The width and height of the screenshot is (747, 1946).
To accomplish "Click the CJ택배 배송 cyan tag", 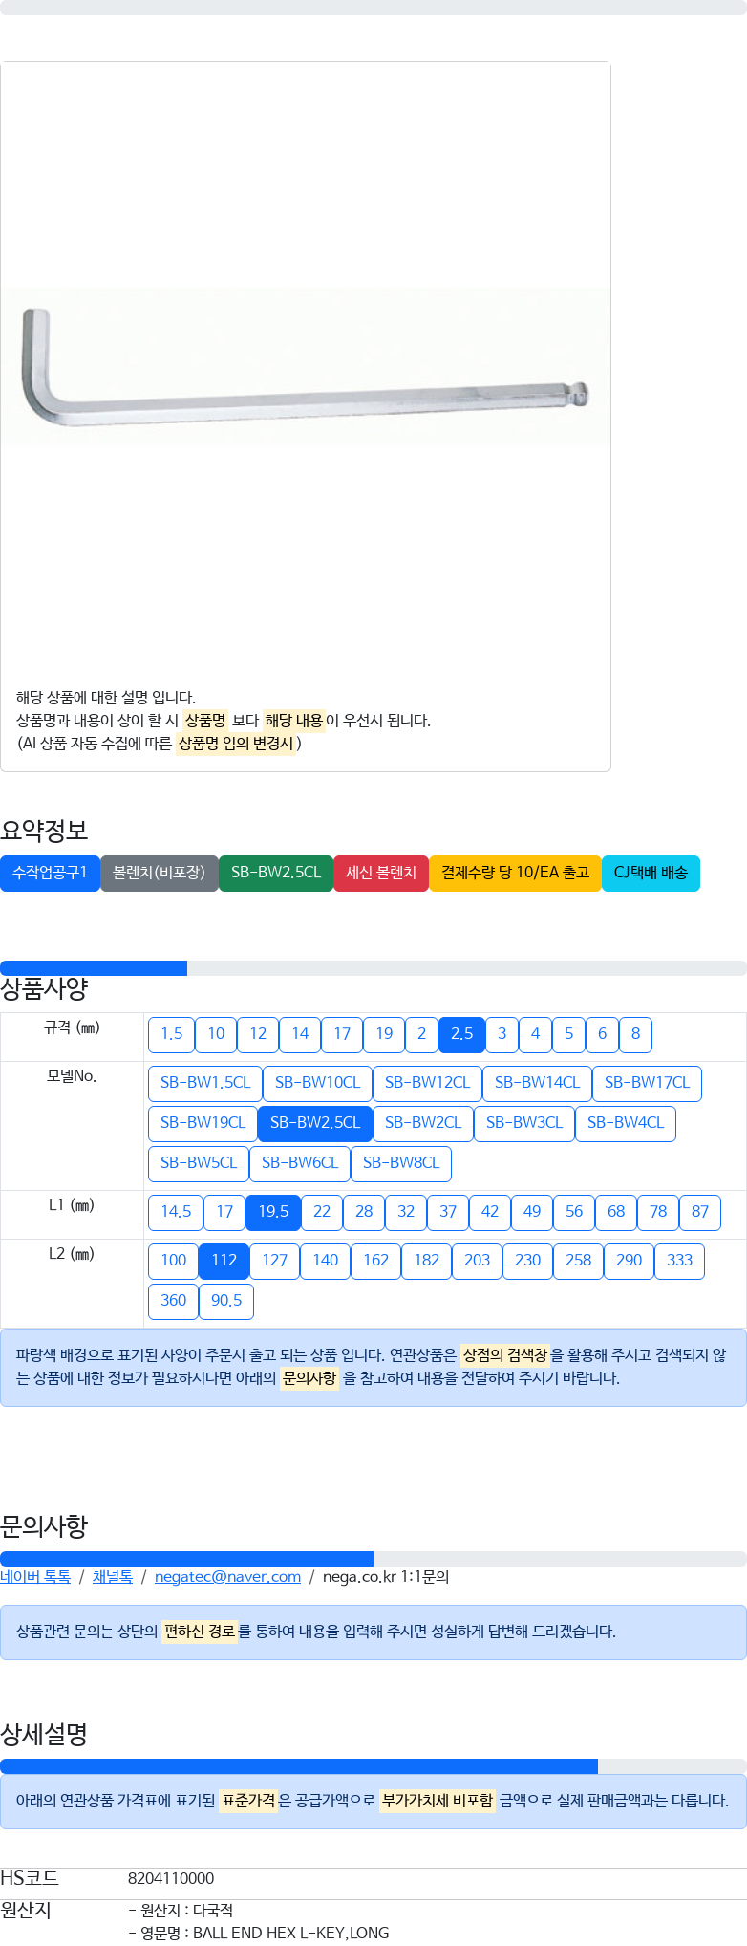I will pos(650,873).
